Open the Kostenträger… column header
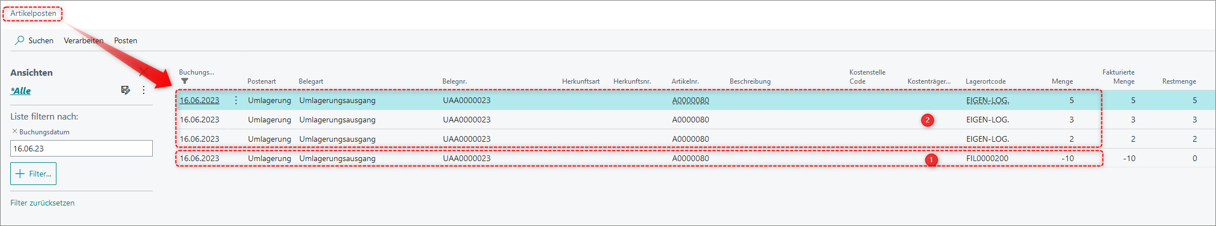1216x226 pixels. (929, 81)
